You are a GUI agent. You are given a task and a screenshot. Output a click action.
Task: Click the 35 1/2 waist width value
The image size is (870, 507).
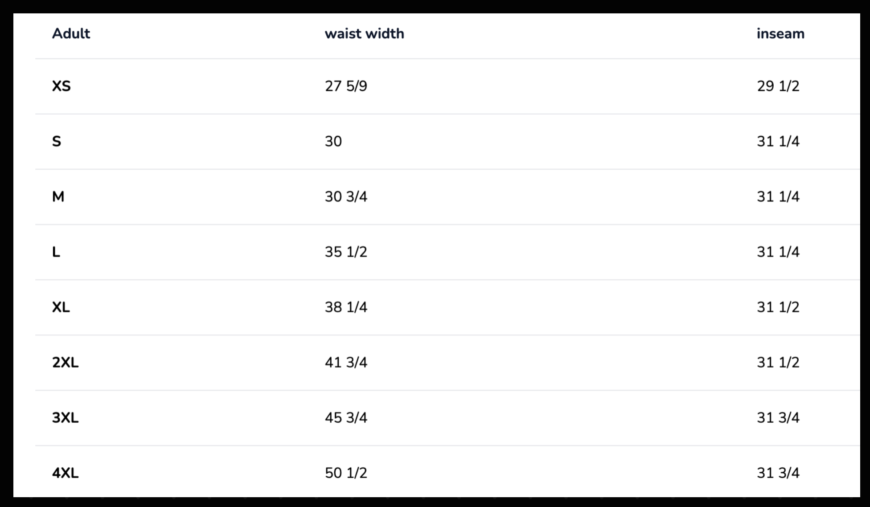[346, 252]
